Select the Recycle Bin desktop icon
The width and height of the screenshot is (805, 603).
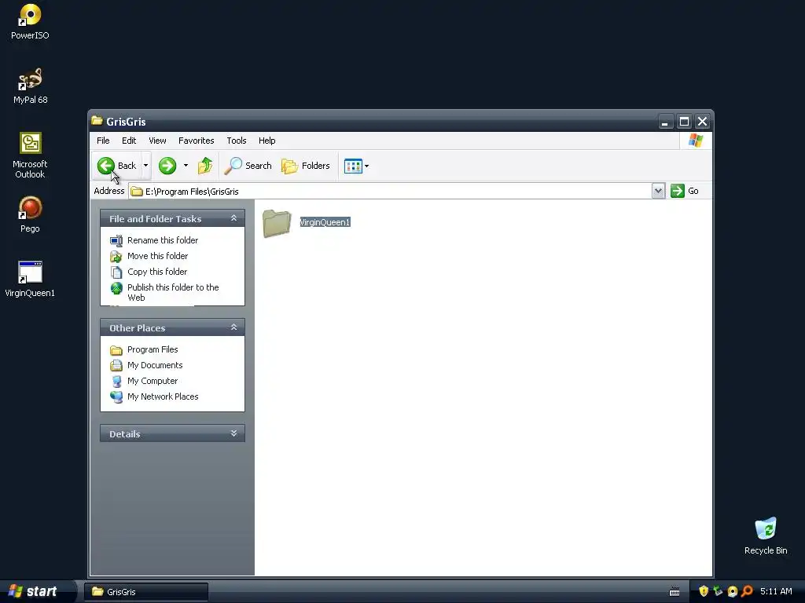pos(766,535)
